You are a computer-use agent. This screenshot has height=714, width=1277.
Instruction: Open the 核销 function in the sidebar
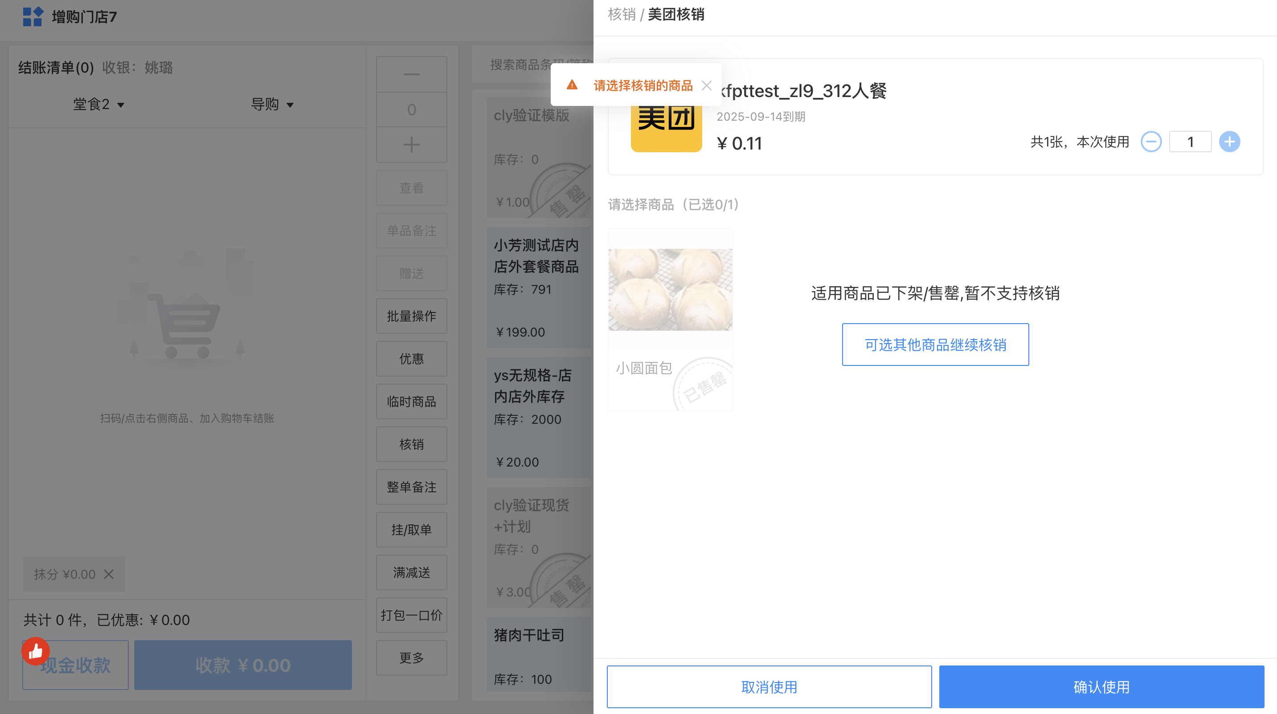pyautogui.click(x=411, y=444)
